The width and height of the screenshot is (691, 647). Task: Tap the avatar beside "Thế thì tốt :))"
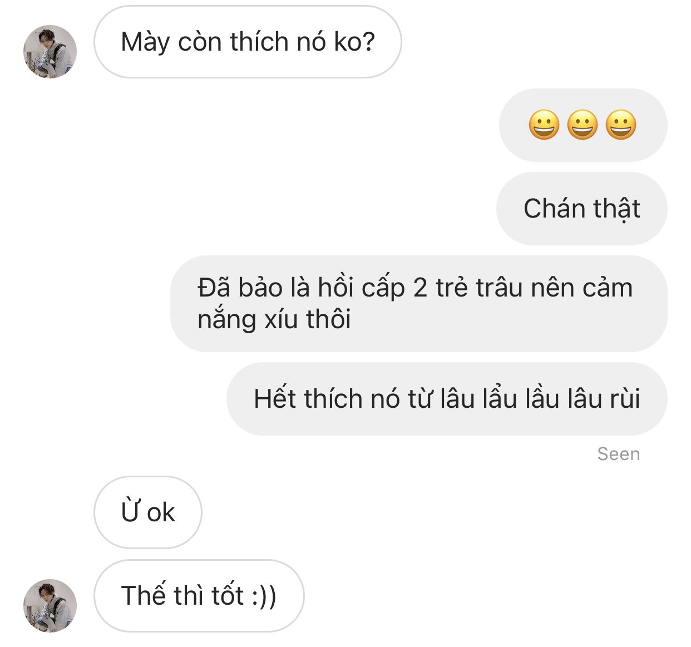tap(50, 605)
